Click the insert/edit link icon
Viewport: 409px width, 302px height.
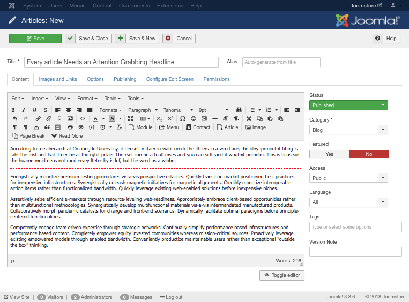pos(38,118)
